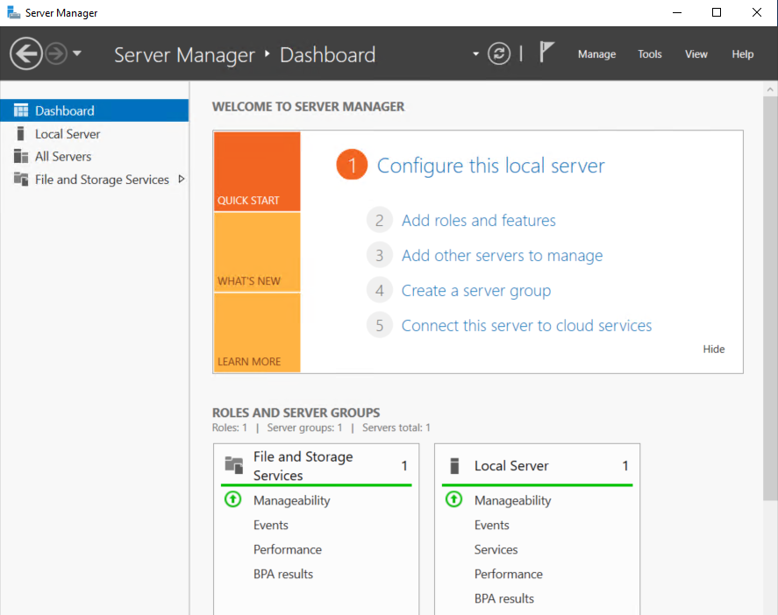The image size is (778, 615).
Task: Click the forward navigation arrow
Action: click(56, 53)
